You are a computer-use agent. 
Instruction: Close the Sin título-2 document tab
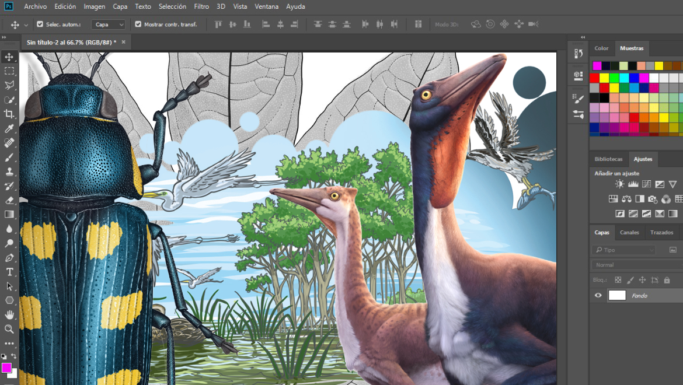(124, 42)
